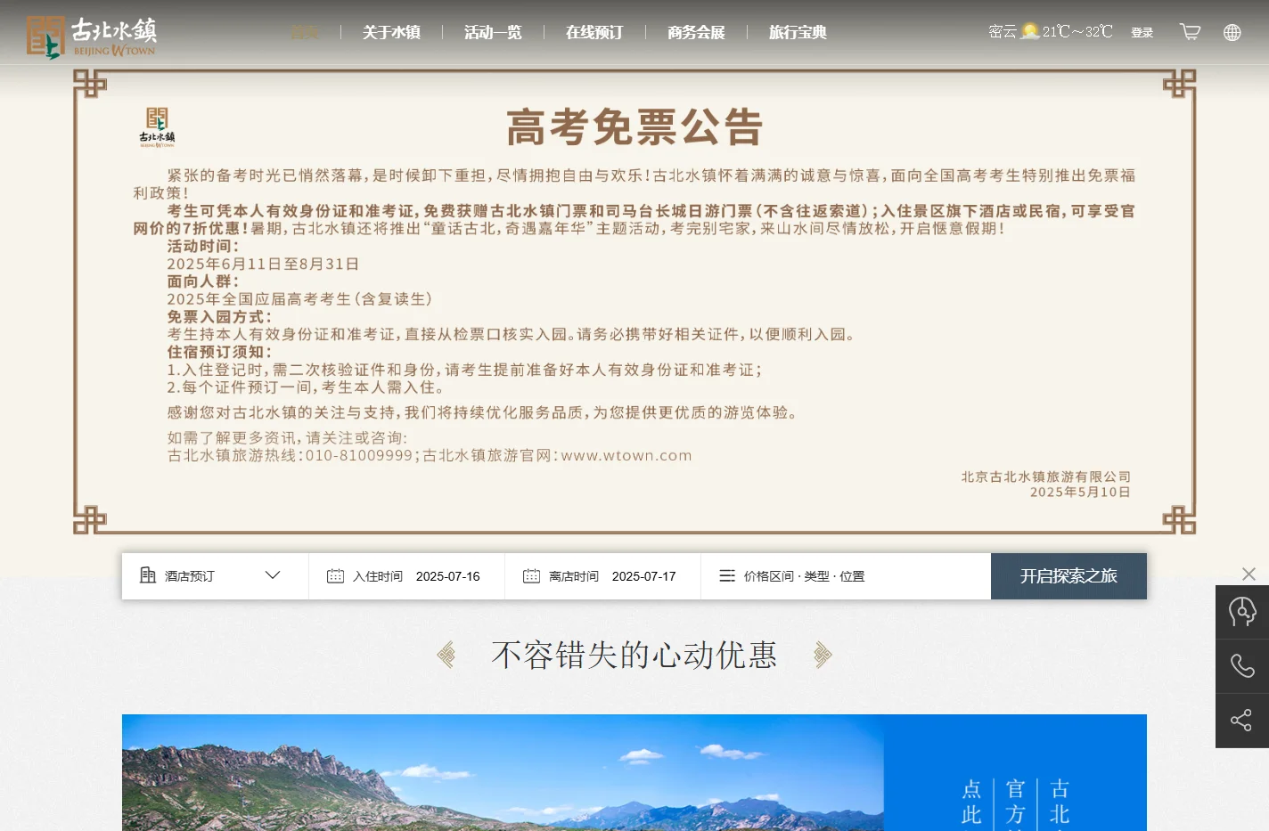Click the calendar icon beside 离店时间
This screenshot has width=1269, height=831.
531,576
